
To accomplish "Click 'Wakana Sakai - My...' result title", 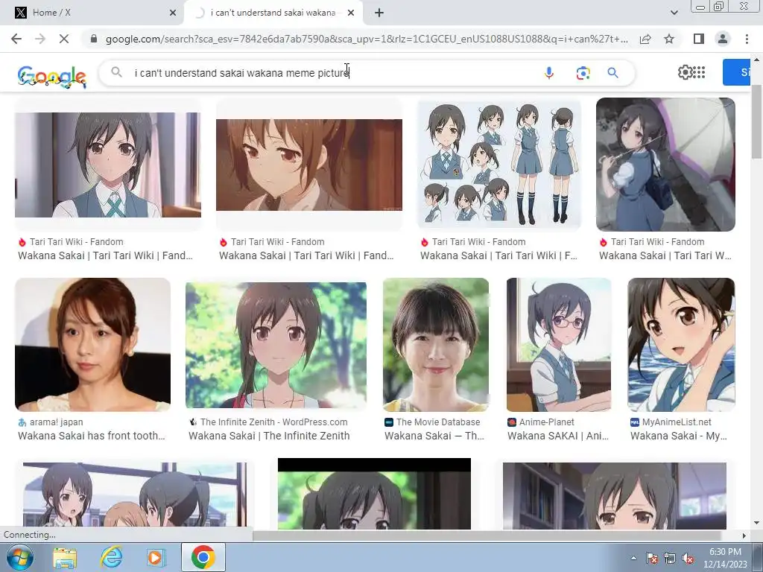I will 679,436.
